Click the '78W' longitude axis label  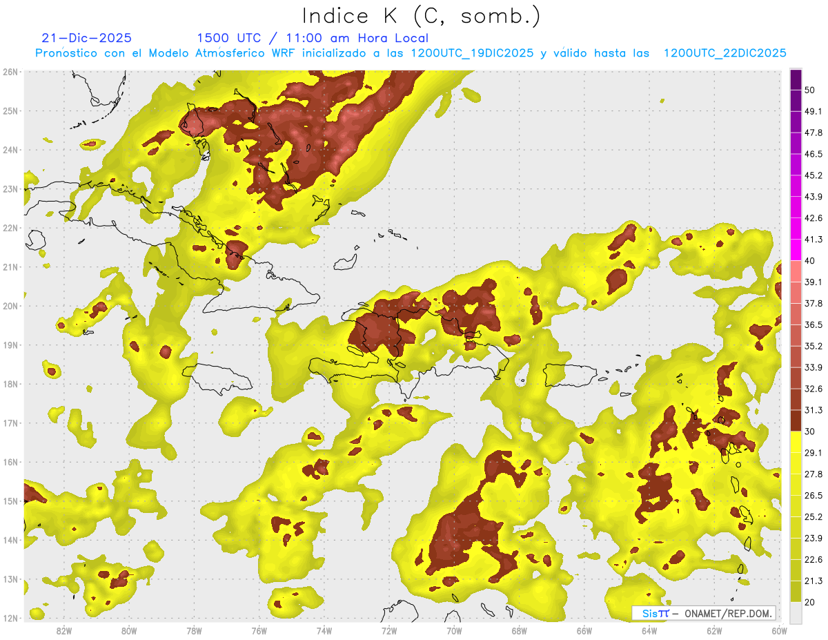click(x=194, y=630)
